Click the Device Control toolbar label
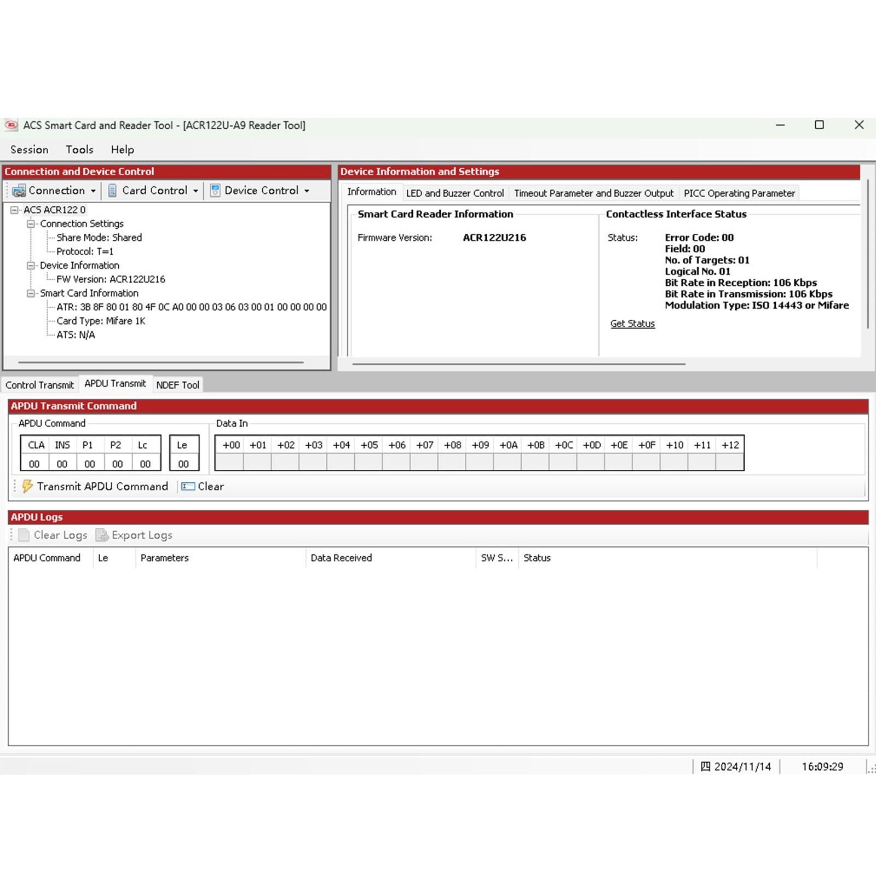 (262, 191)
